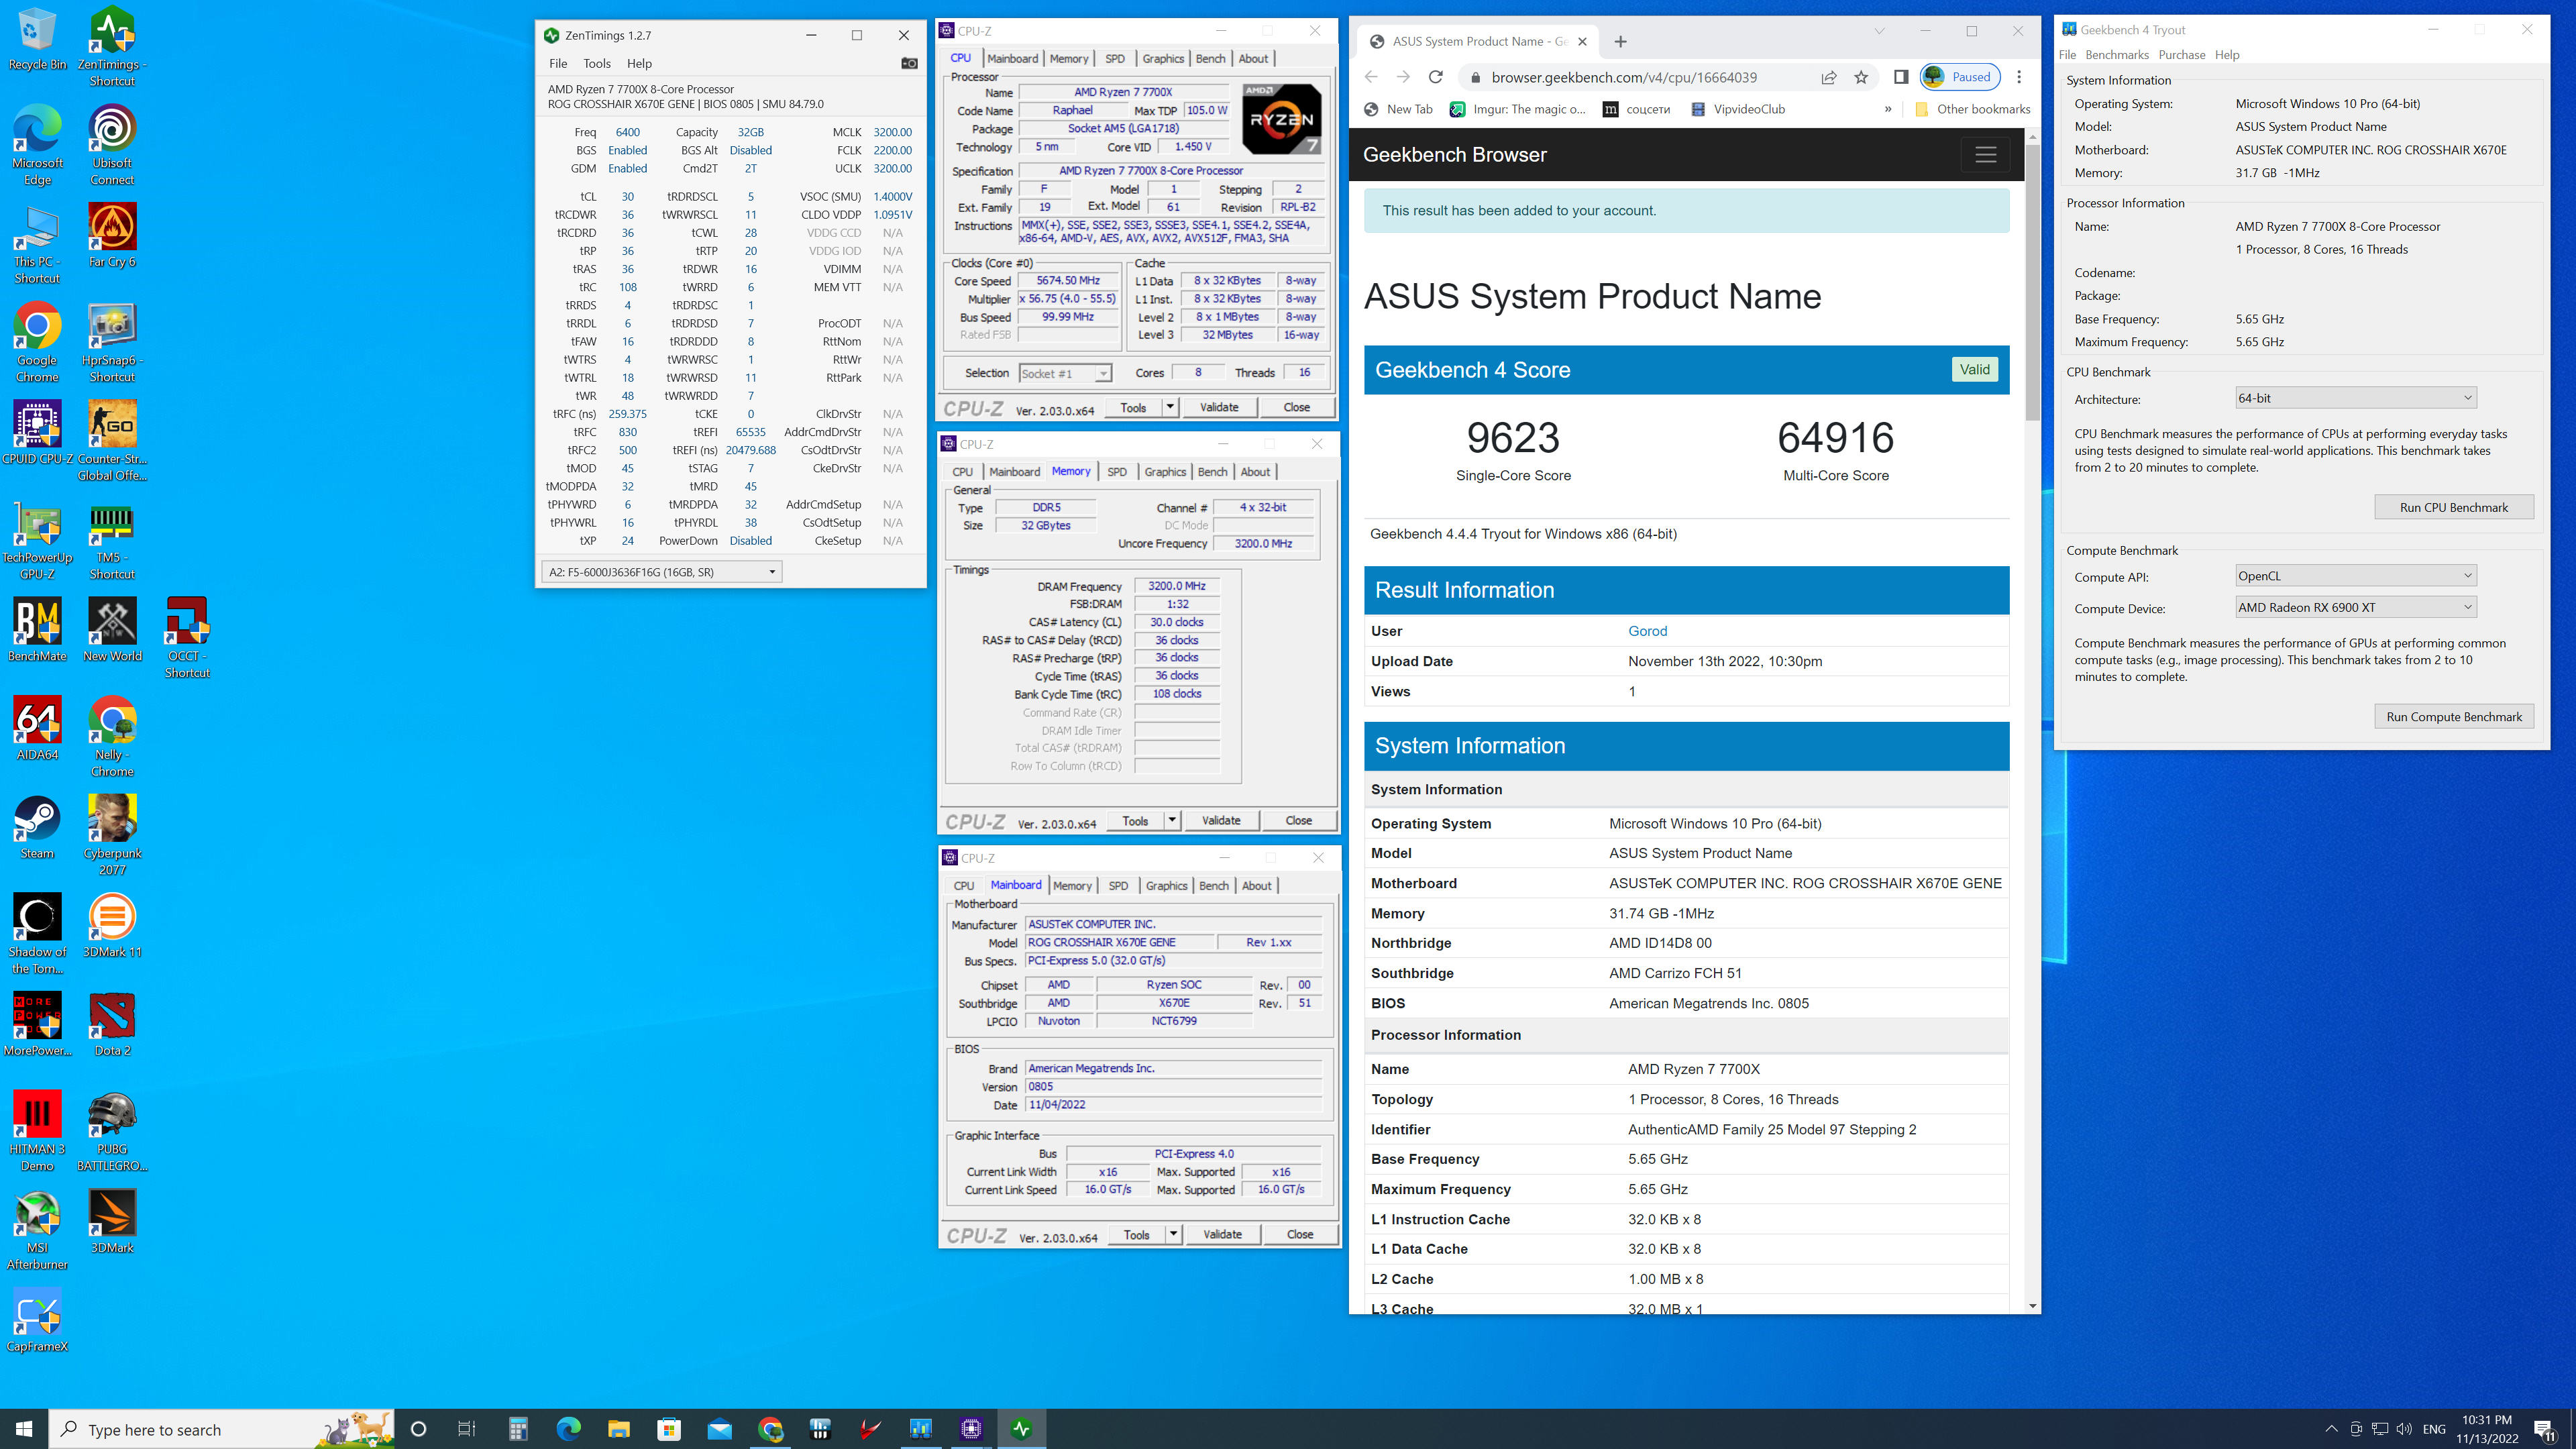2576x1449 pixels.
Task: Open the Compute Device Radeon RX 6900 XT dropdown
Action: click(2355, 607)
